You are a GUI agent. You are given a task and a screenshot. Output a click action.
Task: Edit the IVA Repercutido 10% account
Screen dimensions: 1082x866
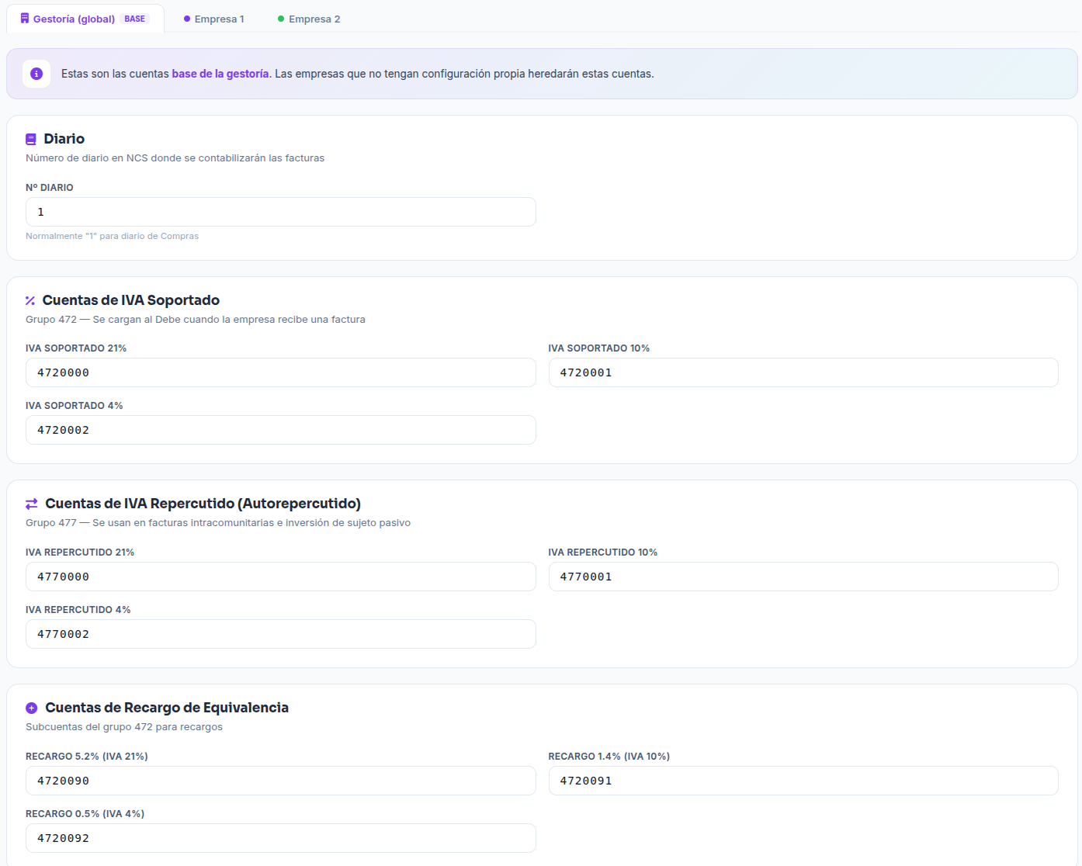coord(803,577)
